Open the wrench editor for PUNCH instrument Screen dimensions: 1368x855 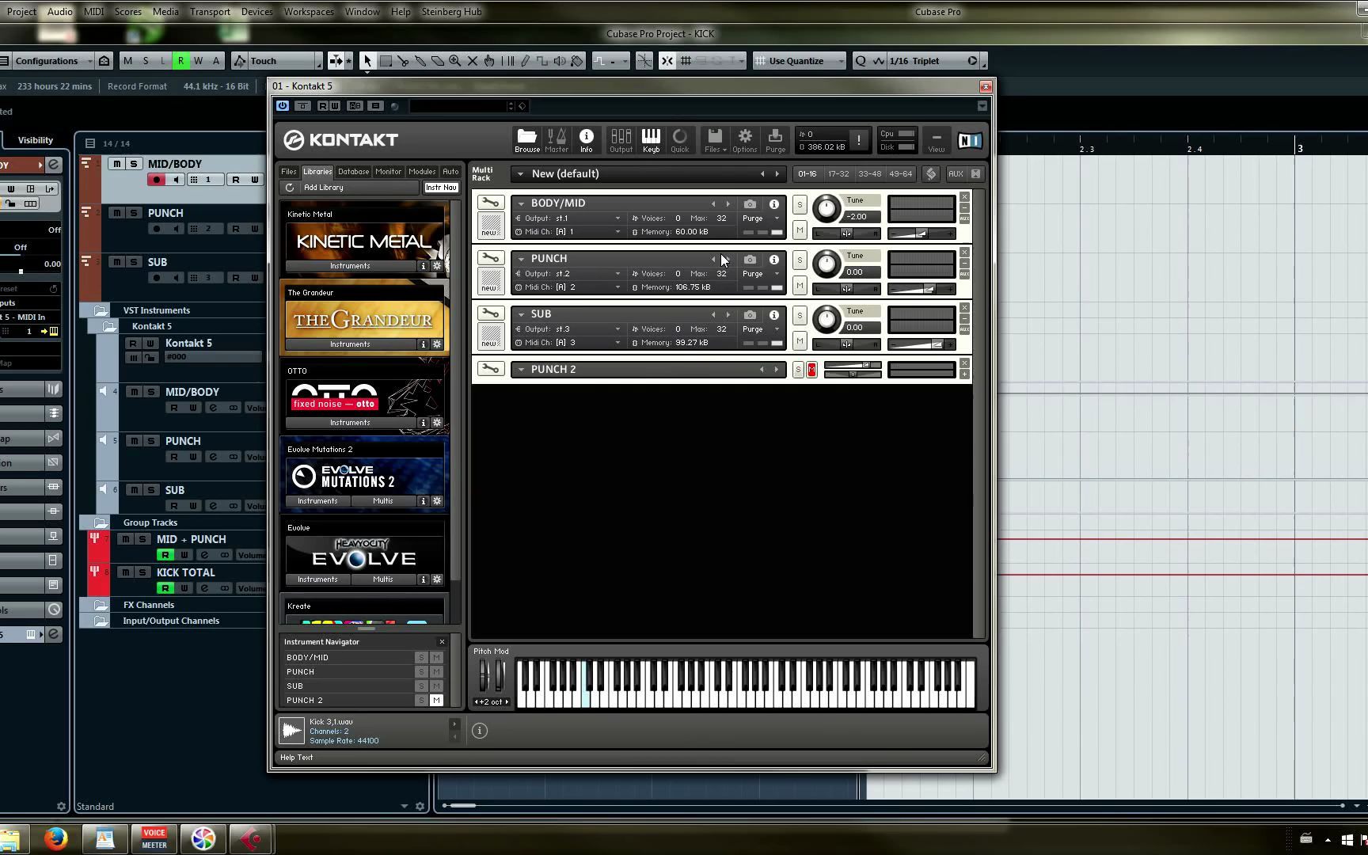[490, 258]
